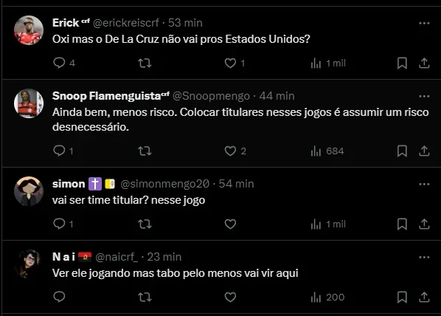The image size is (441, 316).
Task: View analytics on Snoop's tweet showing 684
Action: coord(327,151)
